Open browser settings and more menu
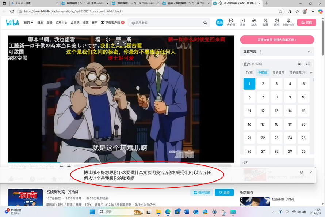Image resolution: width=325 pixels, height=217 pixels. pyautogui.click(x=312, y=11)
